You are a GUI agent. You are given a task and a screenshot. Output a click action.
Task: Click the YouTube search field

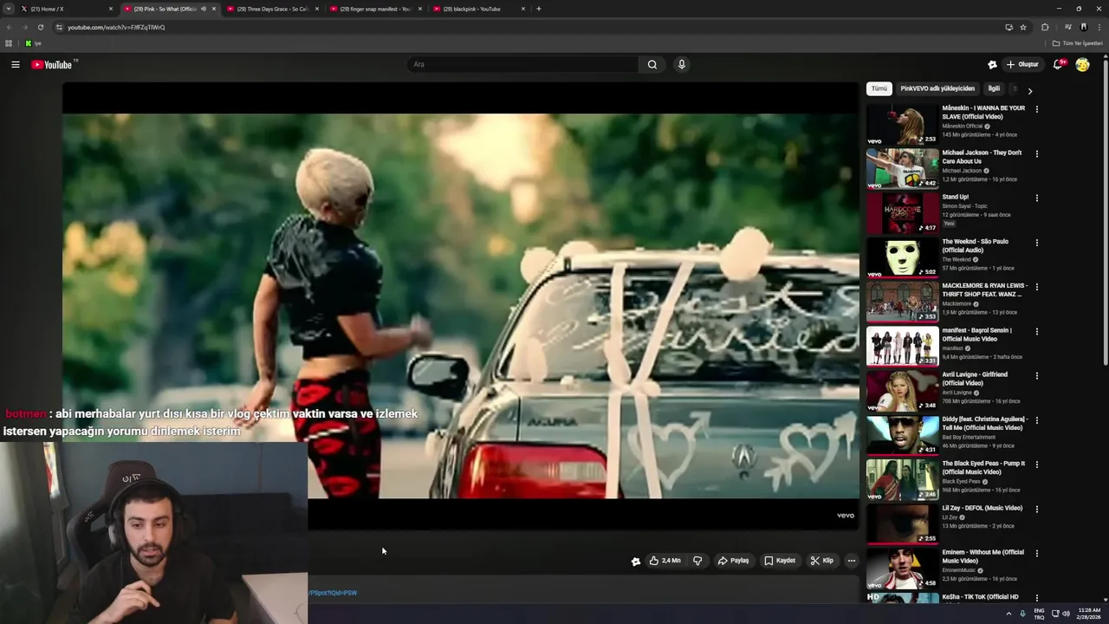pyautogui.click(x=524, y=64)
